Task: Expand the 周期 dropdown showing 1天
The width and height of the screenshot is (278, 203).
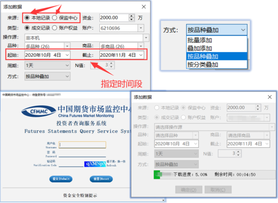Action: click(x=47, y=66)
